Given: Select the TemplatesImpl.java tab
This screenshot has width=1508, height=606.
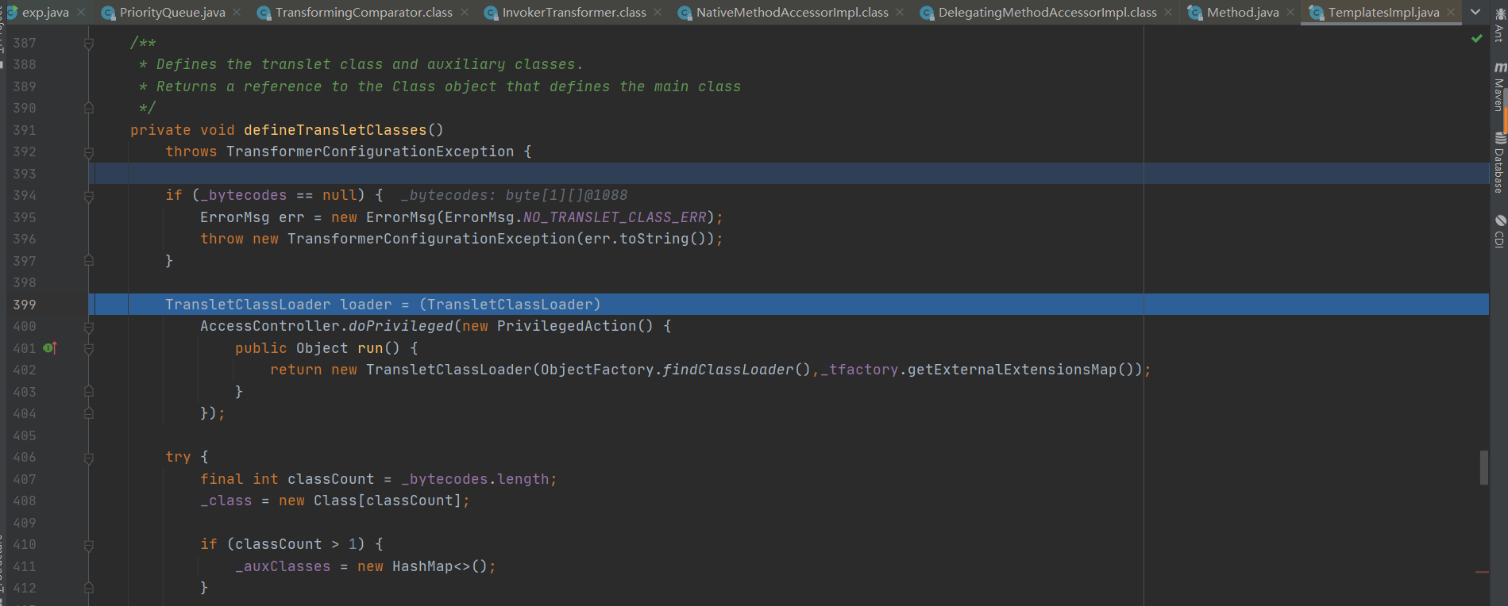Looking at the screenshot, I should (1383, 13).
